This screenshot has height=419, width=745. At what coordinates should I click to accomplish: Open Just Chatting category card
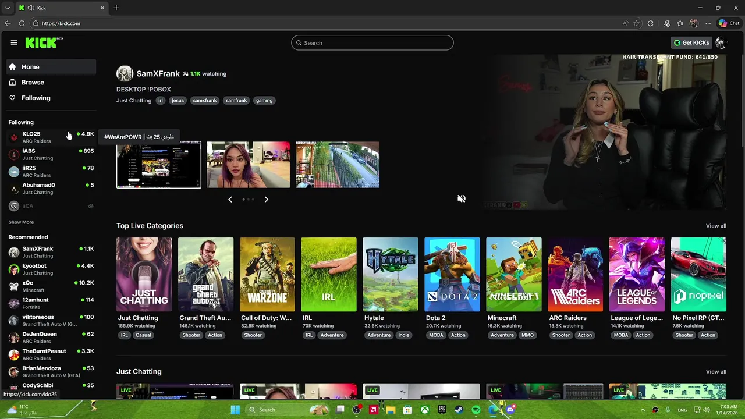tap(144, 275)
